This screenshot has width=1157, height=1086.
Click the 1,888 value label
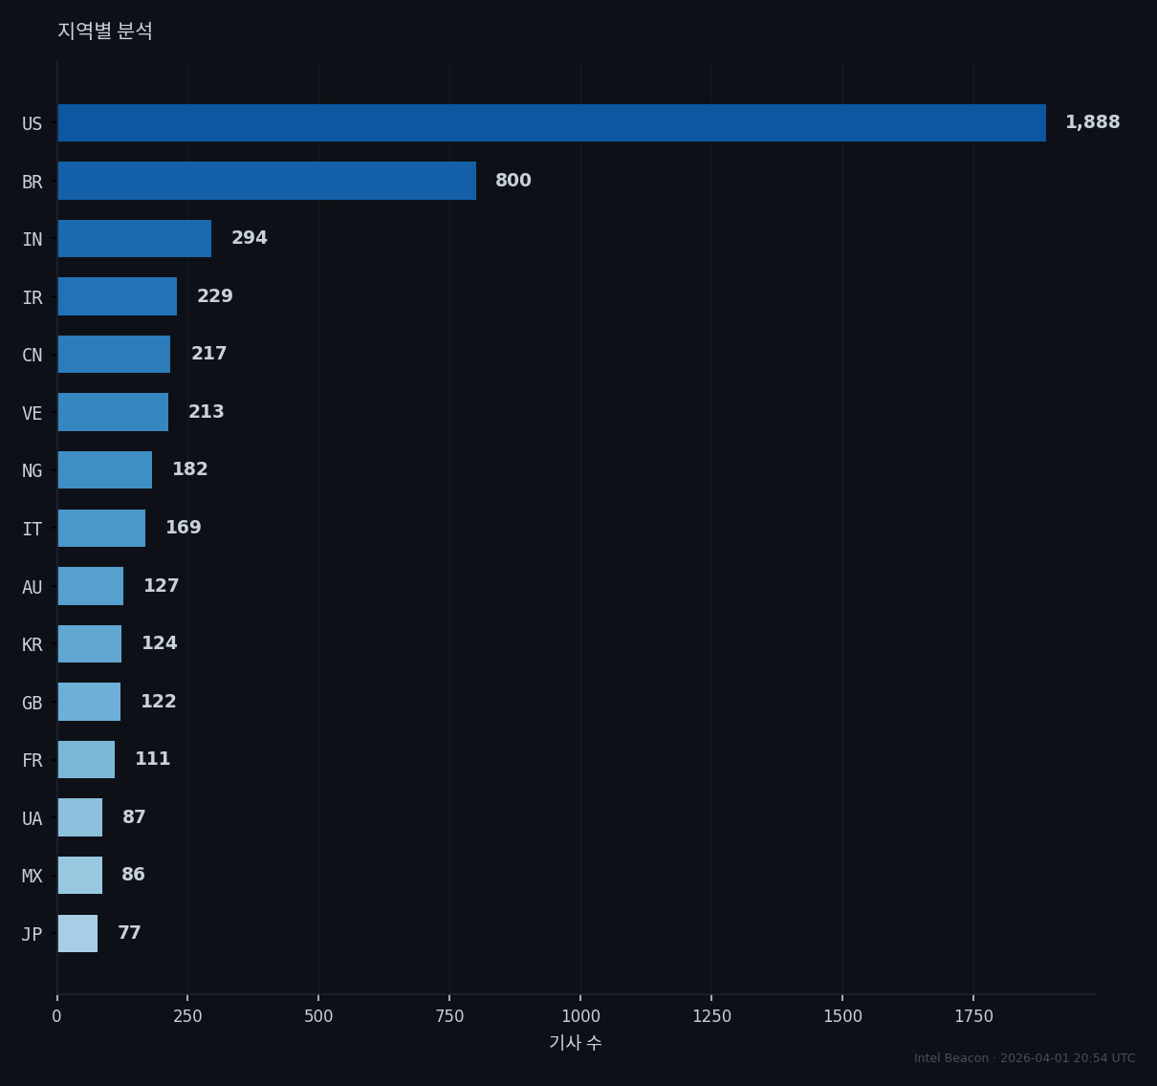pos(1093,122)
